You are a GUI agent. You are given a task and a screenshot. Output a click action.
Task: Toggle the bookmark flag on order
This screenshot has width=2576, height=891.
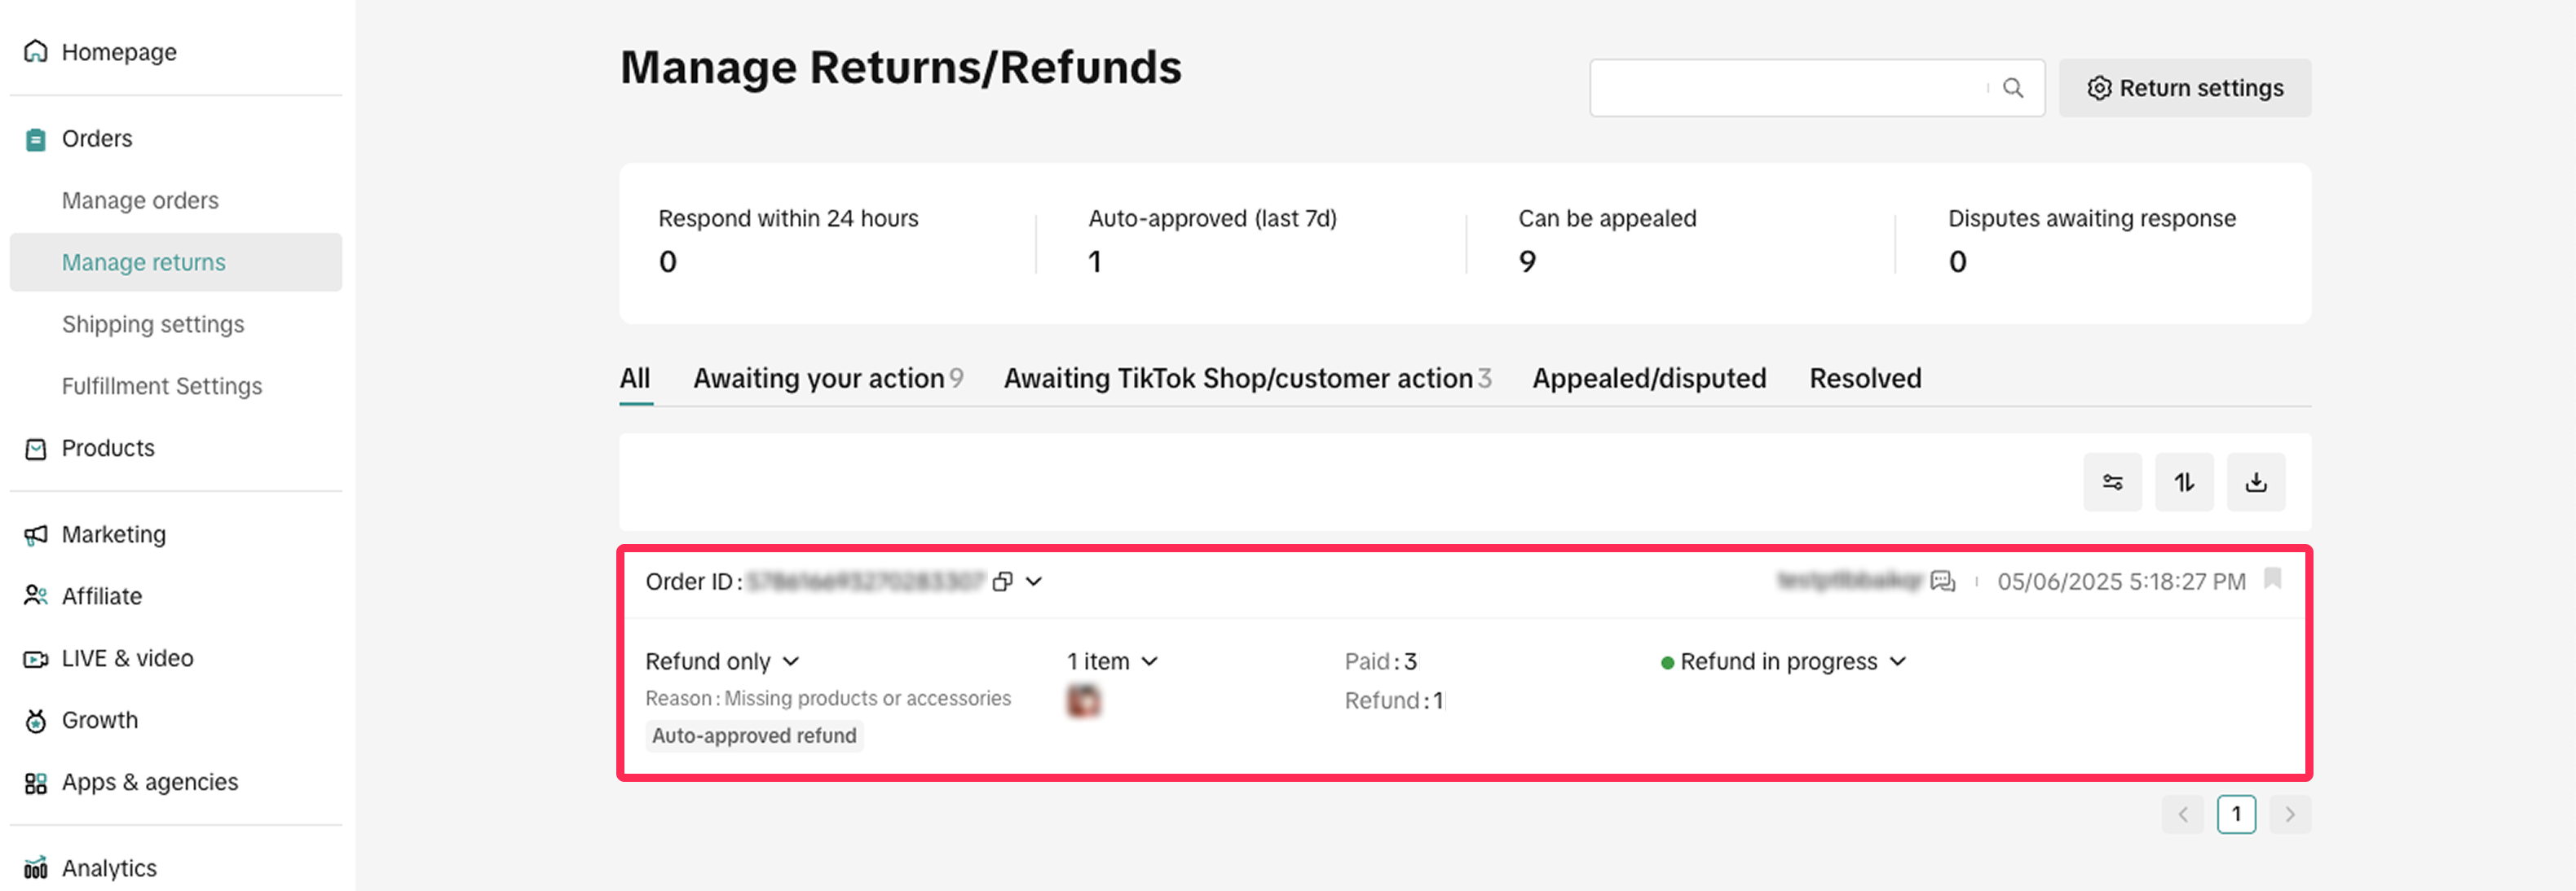tap(2272, 578)
